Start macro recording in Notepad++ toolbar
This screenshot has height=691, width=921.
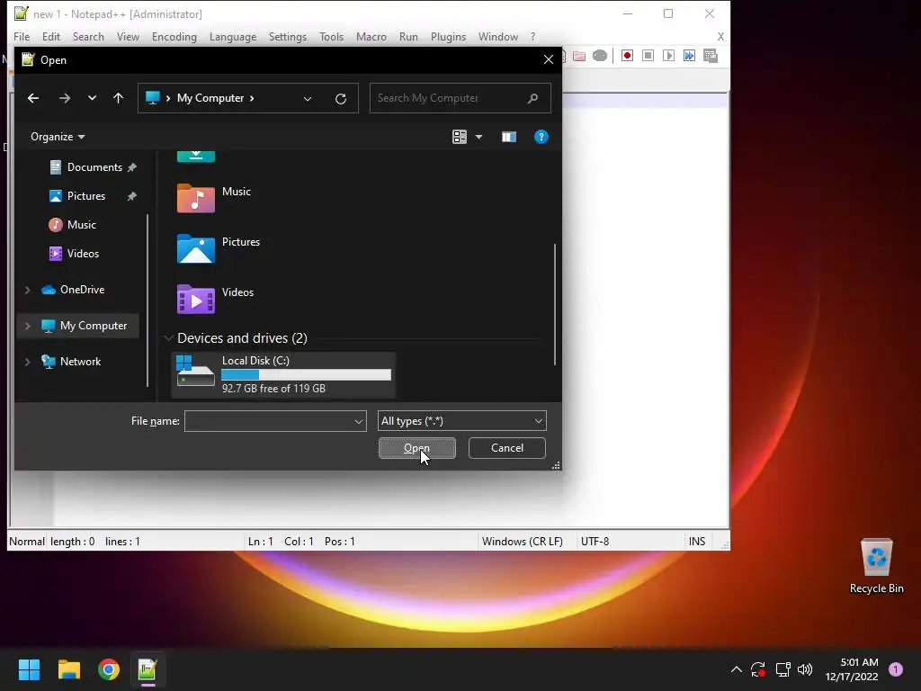[x=627, y=56]
